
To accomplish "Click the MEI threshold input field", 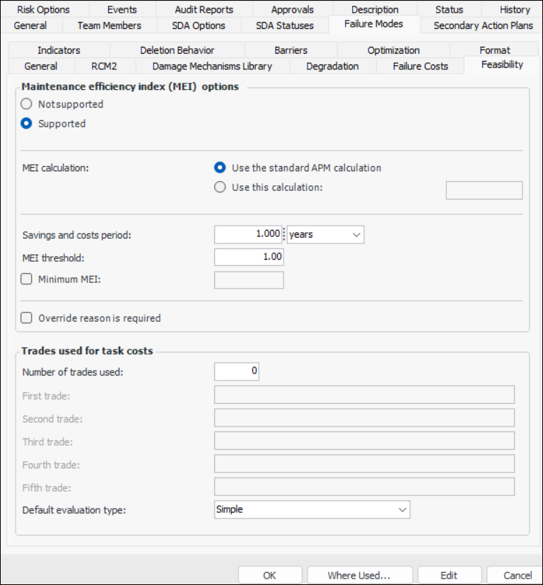I will coord(249,257).
